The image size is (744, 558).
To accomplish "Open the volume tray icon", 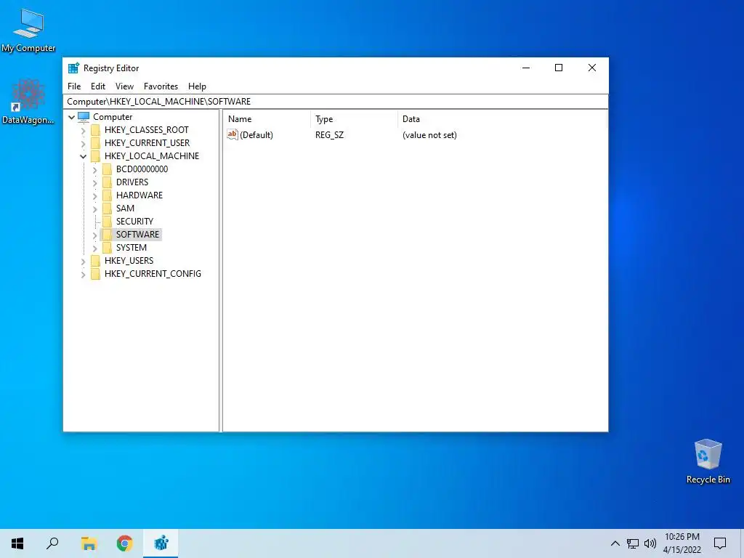I will click(x=650, y=543).
